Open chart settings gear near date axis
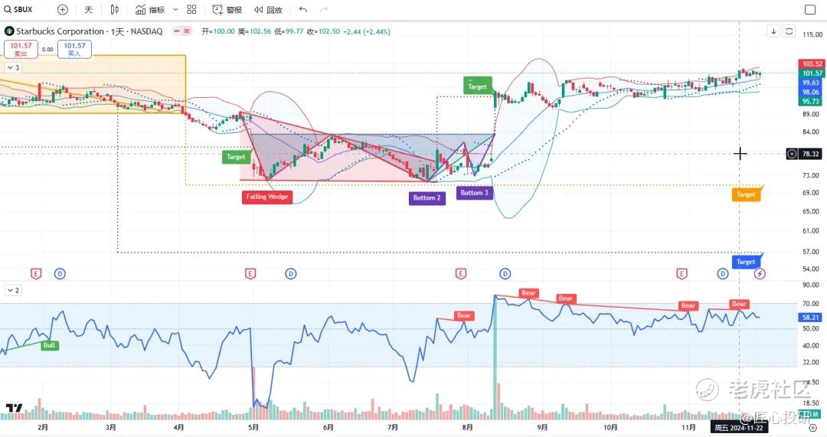This screenshot has width=827, height=437. coord(812,428)
